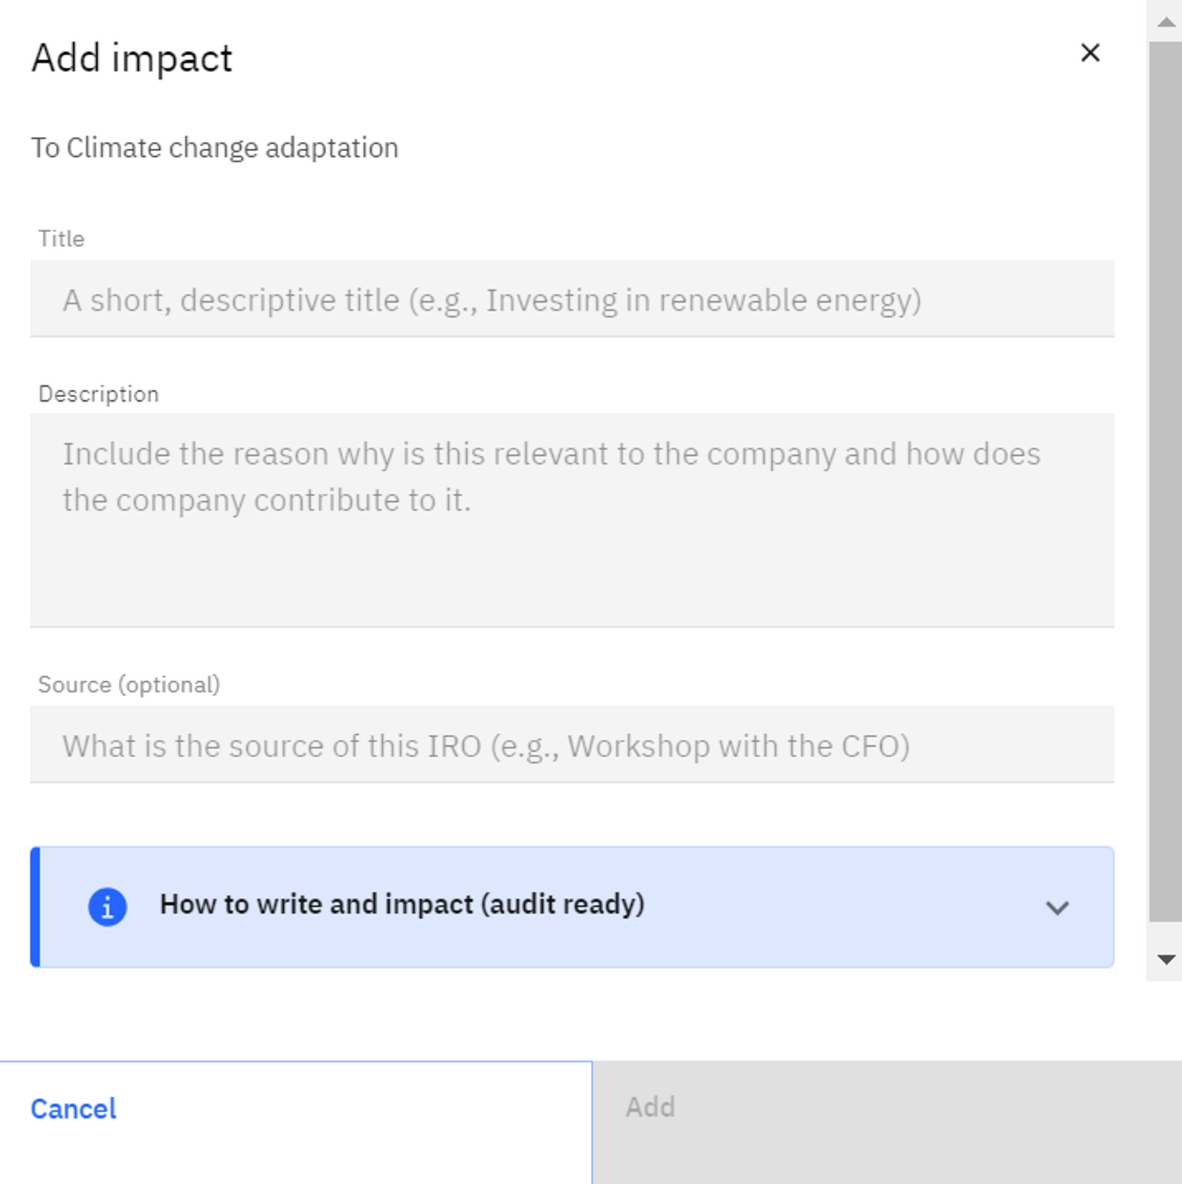The image size is (1182, 1184).
Task: Click the scrollbar down arrow
Action: [1166, 959]
